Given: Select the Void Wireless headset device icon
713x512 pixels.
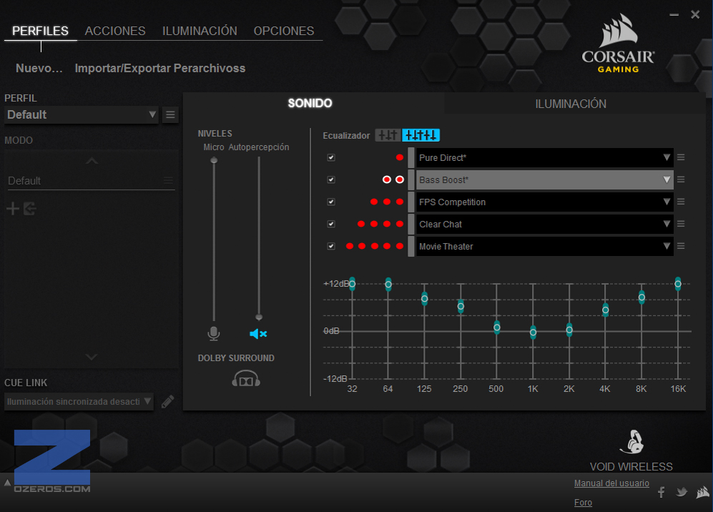Looking at the screenshot, I should tap(632, 441).
